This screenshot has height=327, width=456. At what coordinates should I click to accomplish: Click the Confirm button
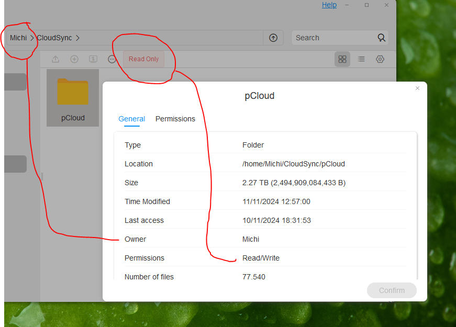pos(392,290)
